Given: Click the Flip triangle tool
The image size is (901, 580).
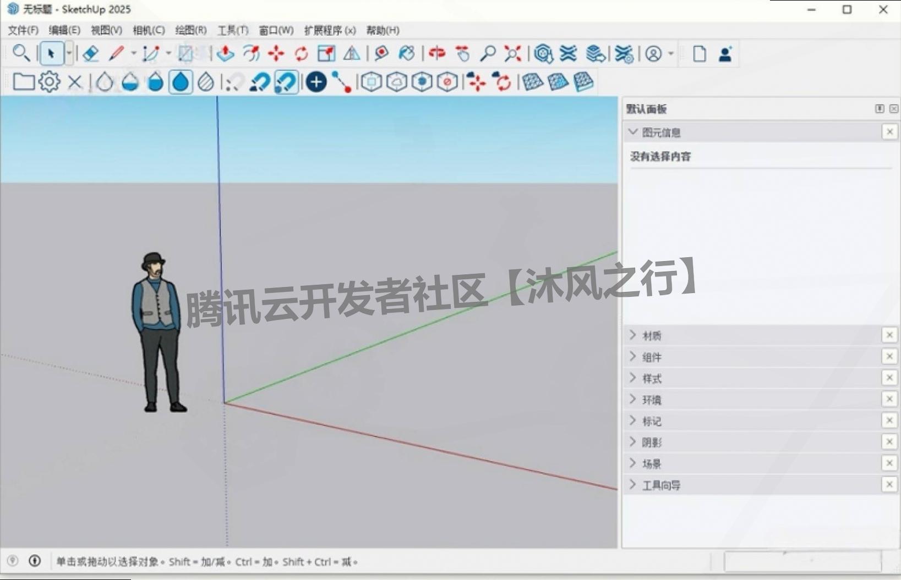Looking at the screenshot, I should [x=352, y=54].
